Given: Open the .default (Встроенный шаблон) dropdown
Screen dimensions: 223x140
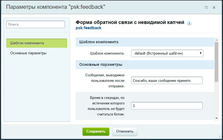Looking at the screenshot, I should [x=167, y=53].
